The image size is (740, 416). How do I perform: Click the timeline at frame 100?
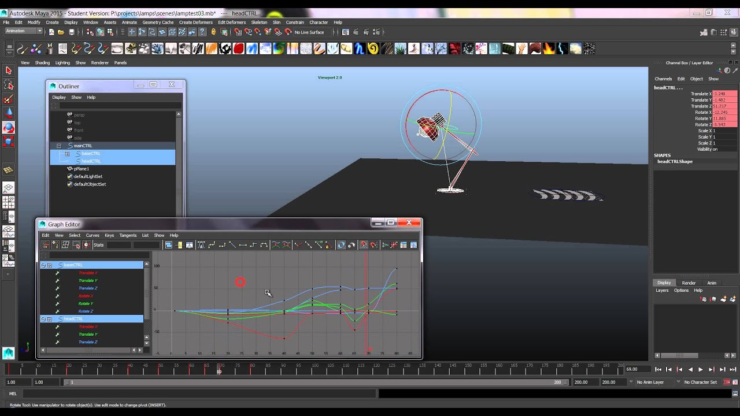[313, 369]
